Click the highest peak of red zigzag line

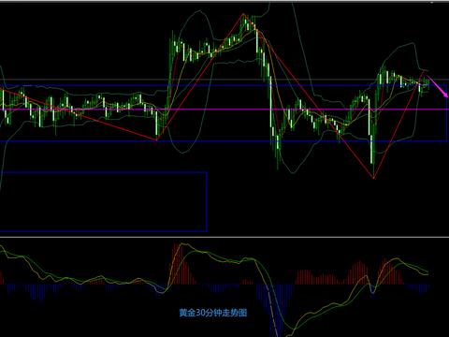pyautogui.click(x=243, y=14)
